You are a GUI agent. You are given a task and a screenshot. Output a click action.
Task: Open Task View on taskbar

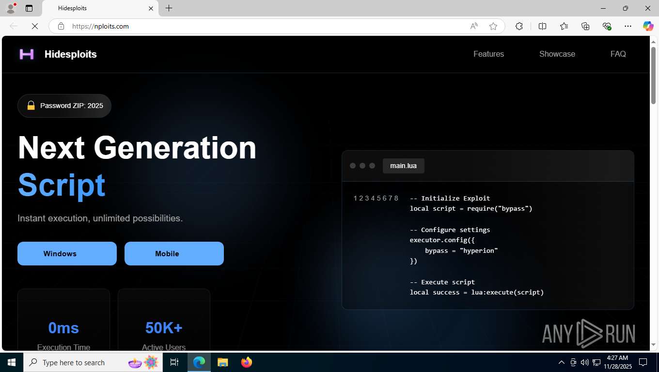tap(174, 362)
